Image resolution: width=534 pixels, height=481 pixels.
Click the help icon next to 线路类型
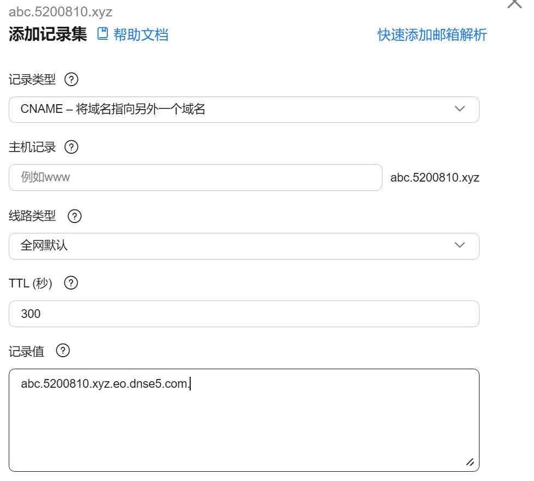coord(75,216)
